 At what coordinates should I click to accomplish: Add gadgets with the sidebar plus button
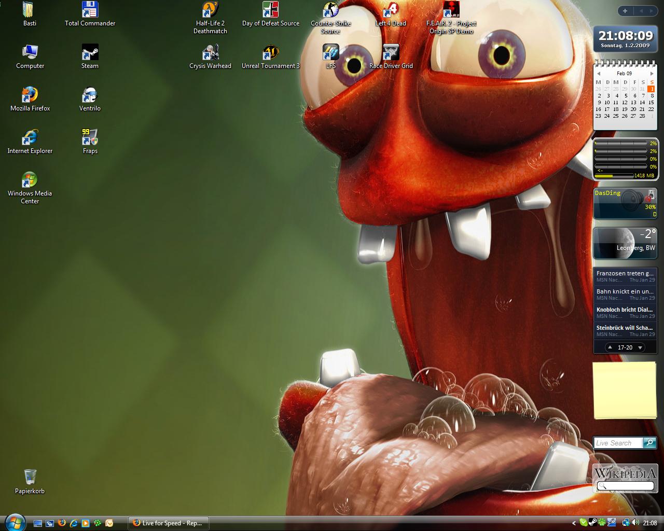[x=625, y=11]
